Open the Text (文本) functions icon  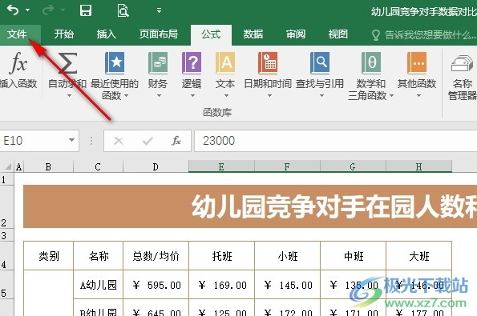tap(225, 63)
